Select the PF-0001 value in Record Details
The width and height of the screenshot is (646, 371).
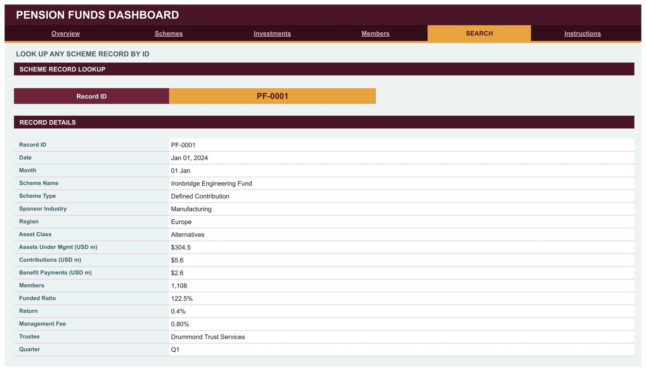click(x=183, y=145)
